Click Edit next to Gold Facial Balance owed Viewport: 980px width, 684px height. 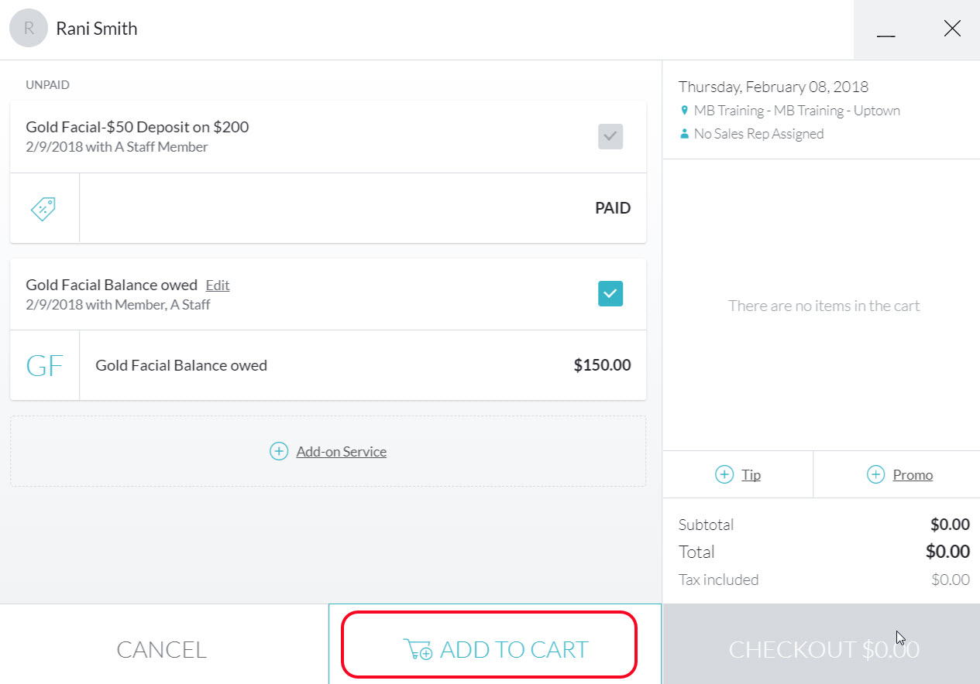click(x=217, y=285)
